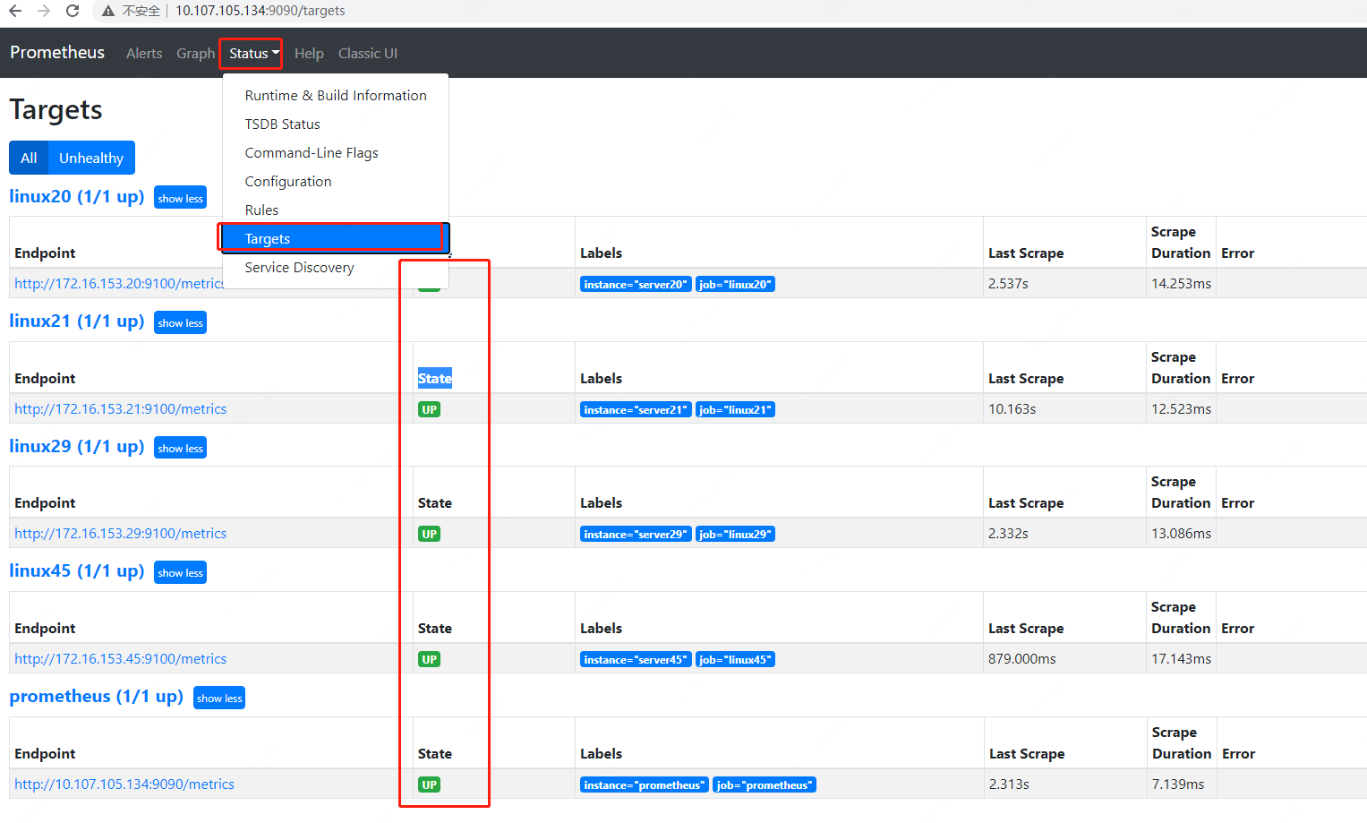Click UP badge for server29
The height and width of the screenshot is (823, 1367).
click(430, 534)
